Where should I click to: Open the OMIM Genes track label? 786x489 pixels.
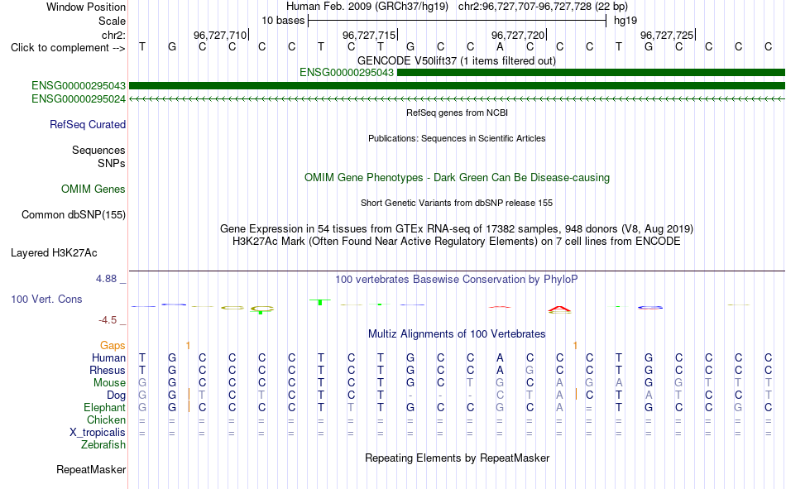93,189
